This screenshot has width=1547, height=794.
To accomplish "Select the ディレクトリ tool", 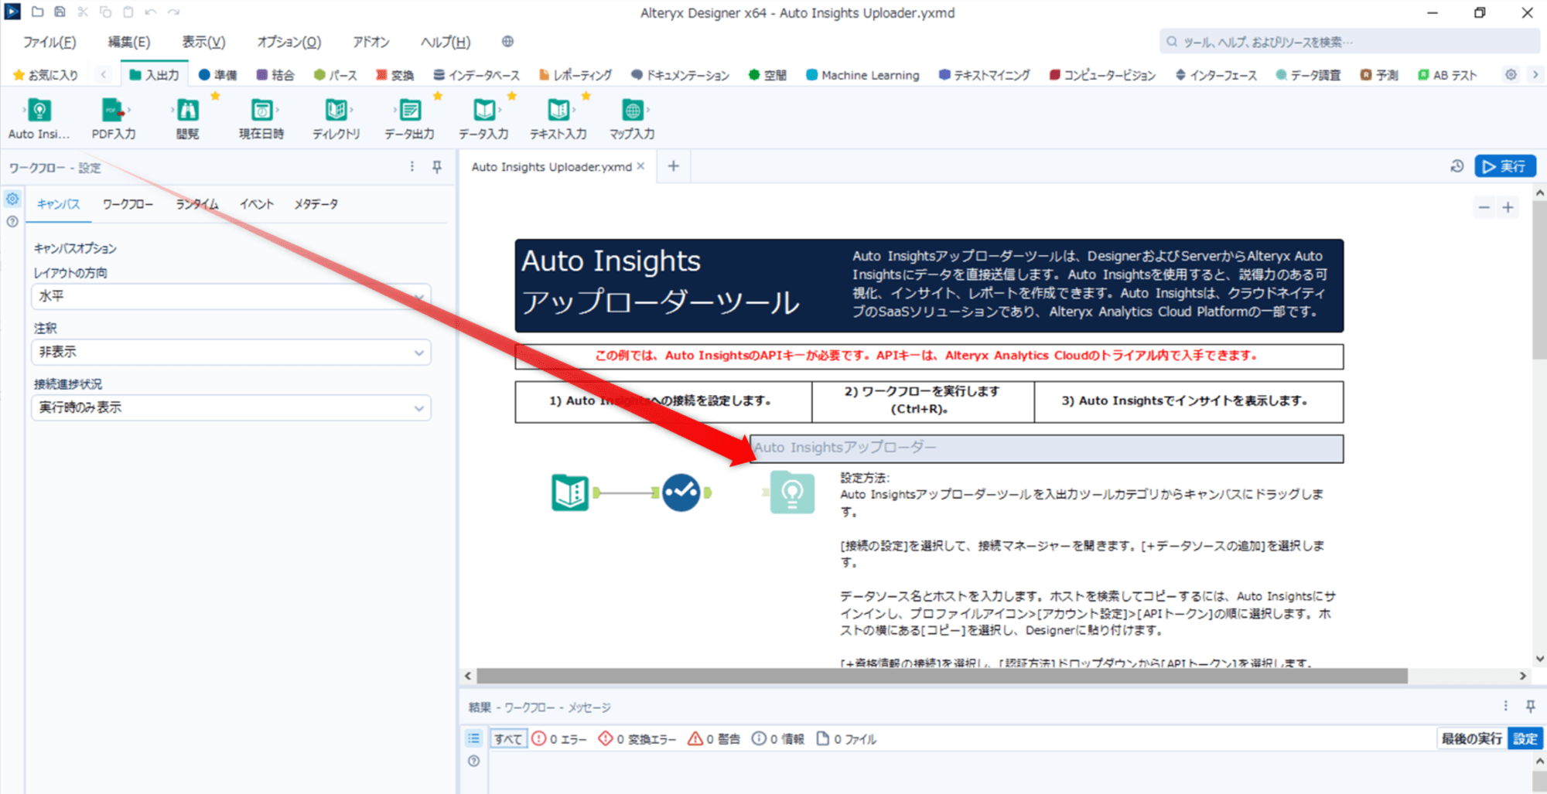I will pos(336,118).
